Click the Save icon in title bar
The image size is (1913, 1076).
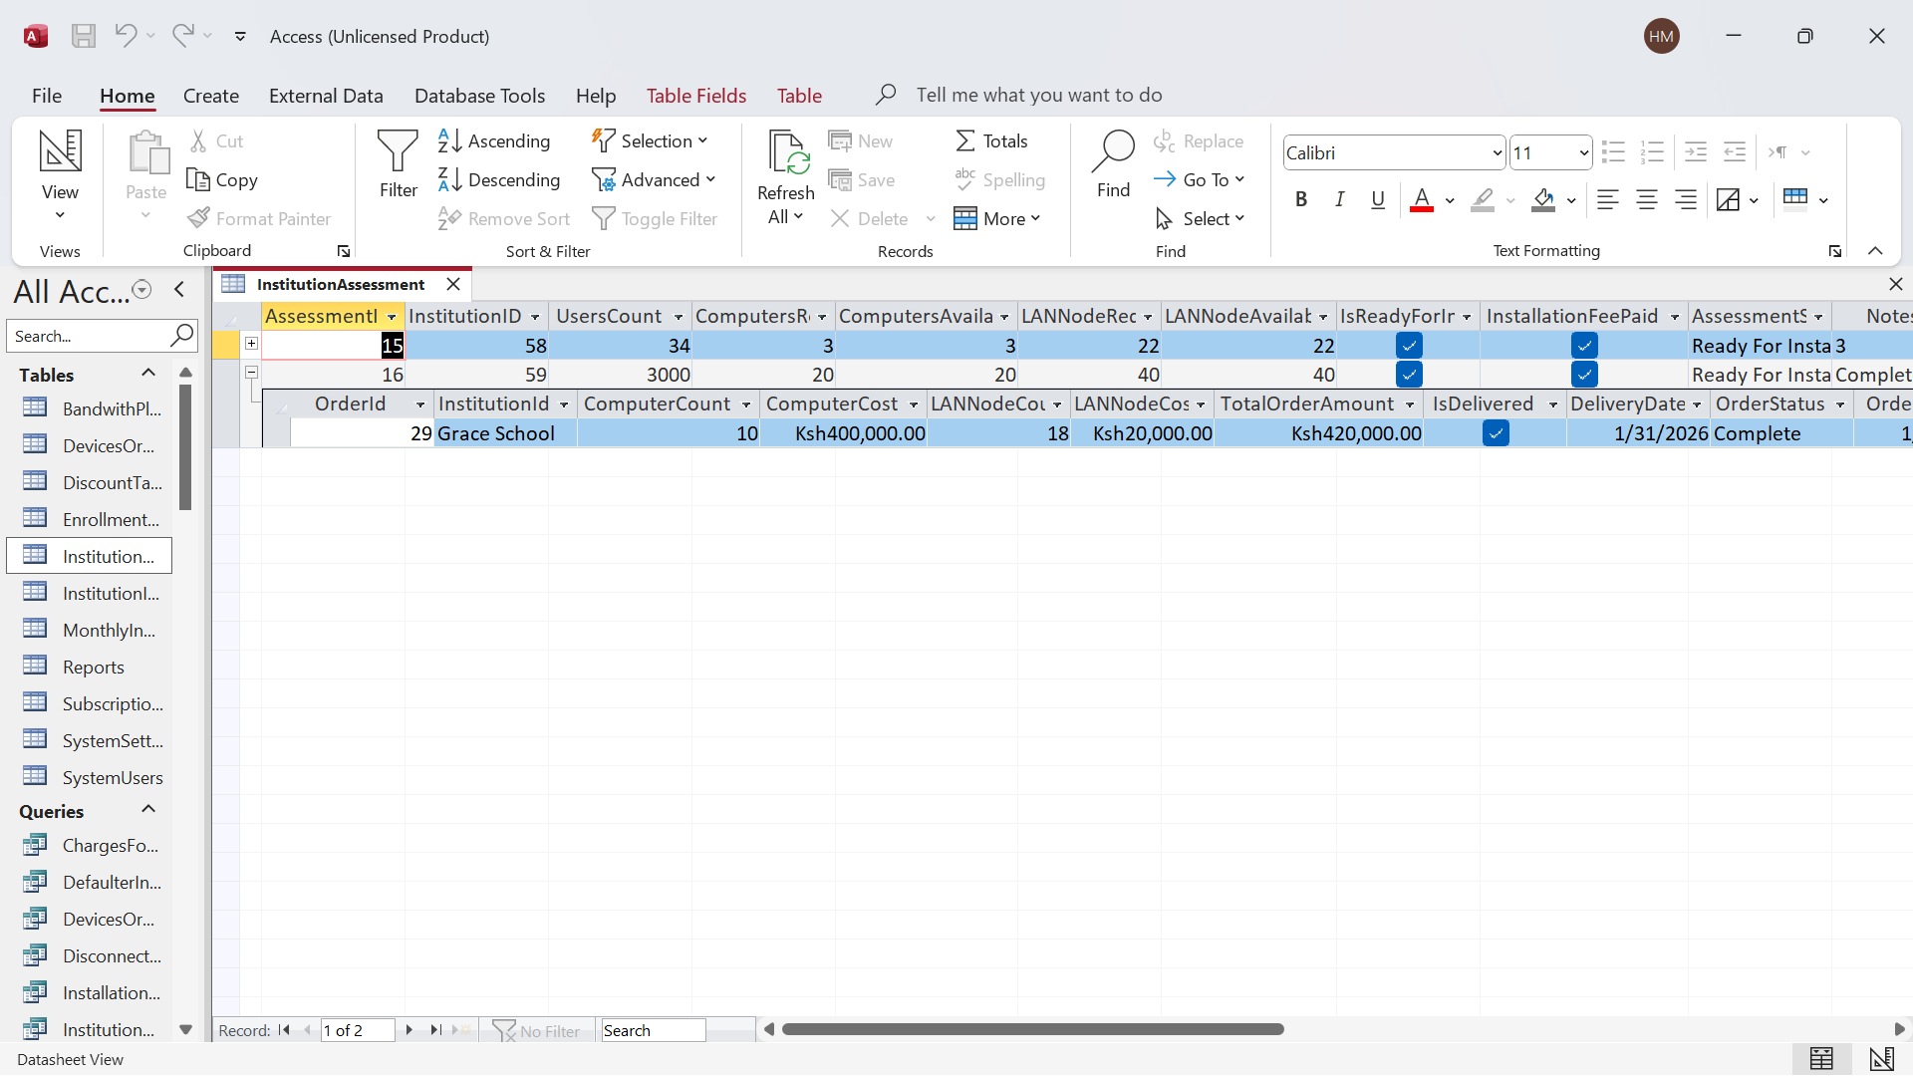tap(84, 36)
